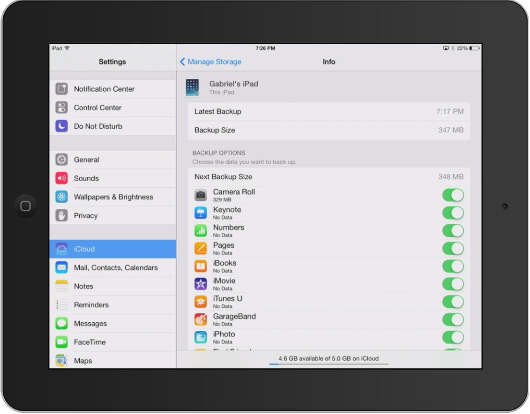Tap the Sounds speaker icon
Image resolution: width=530 pixels, height=414 pixels.
61,178
